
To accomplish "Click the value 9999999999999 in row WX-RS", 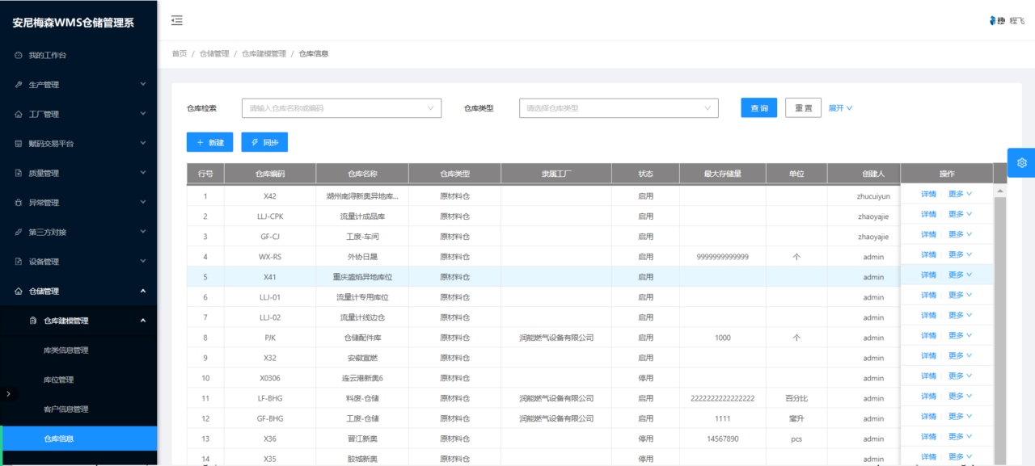I will click(x=723, y=257).
